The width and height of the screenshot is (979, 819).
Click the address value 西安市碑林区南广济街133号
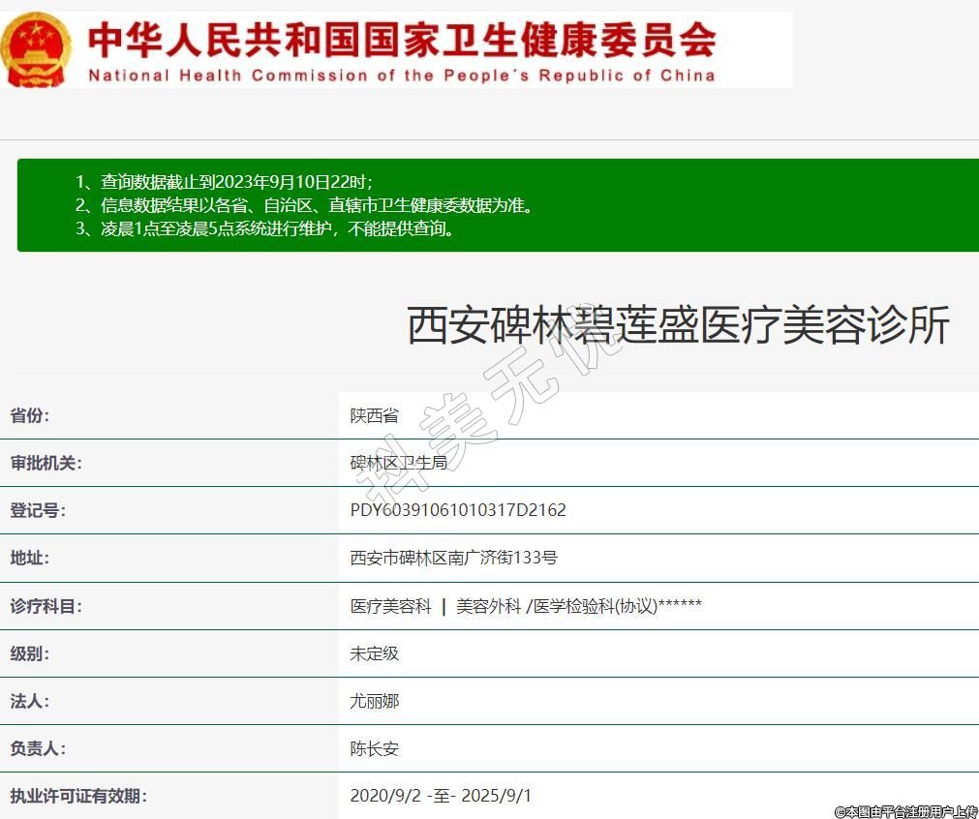pos(453,558)
